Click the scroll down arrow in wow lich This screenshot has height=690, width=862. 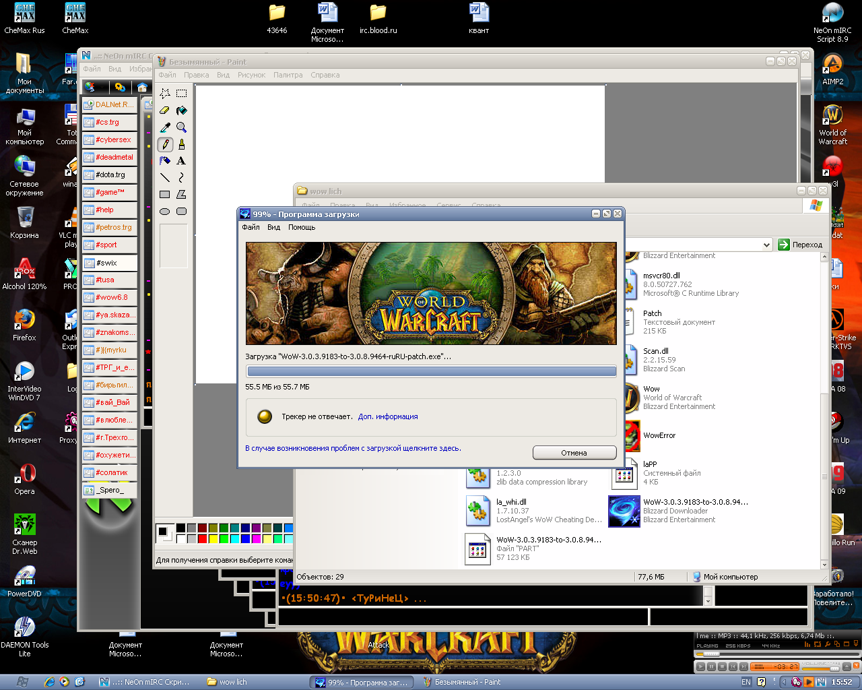824,565
